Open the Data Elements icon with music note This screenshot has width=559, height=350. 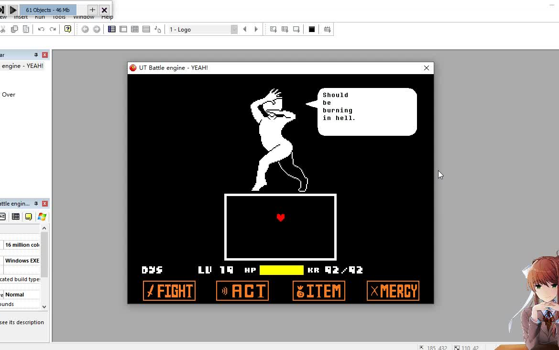[158, 29]
